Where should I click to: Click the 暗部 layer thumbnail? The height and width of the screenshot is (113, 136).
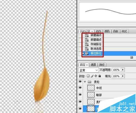pyautogui.click(x=91, y=95)
